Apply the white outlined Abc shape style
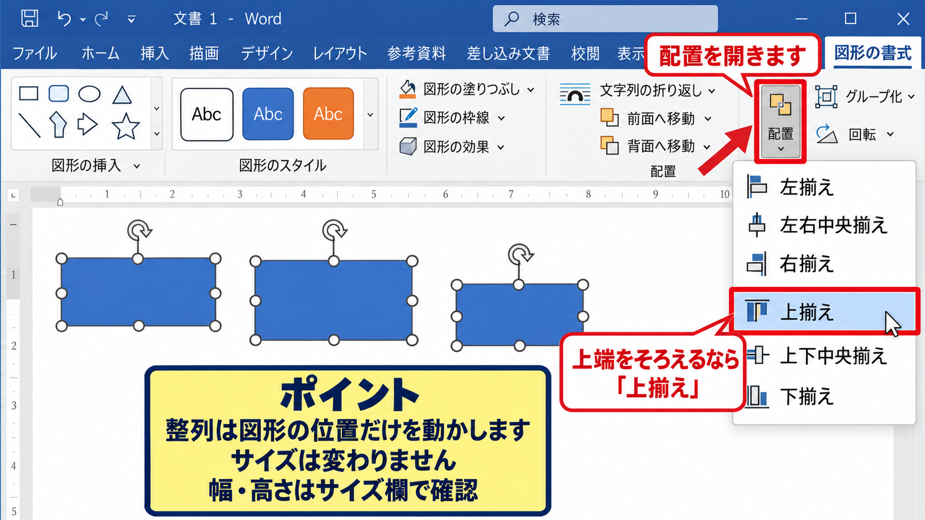This screenshot has height=520, width=925. pos(206,114)
